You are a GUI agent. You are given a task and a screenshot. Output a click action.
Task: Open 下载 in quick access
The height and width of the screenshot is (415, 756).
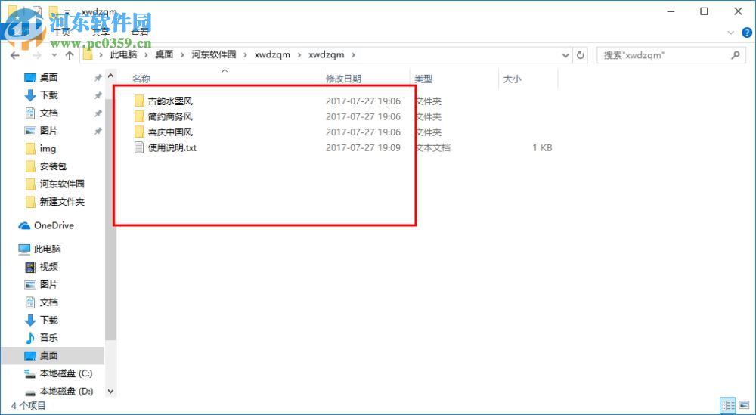pos(48,95)
